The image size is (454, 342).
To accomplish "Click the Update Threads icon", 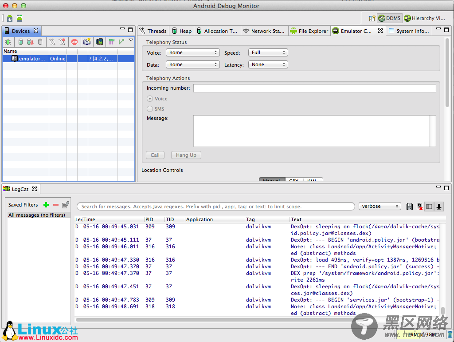I will 52,42.
